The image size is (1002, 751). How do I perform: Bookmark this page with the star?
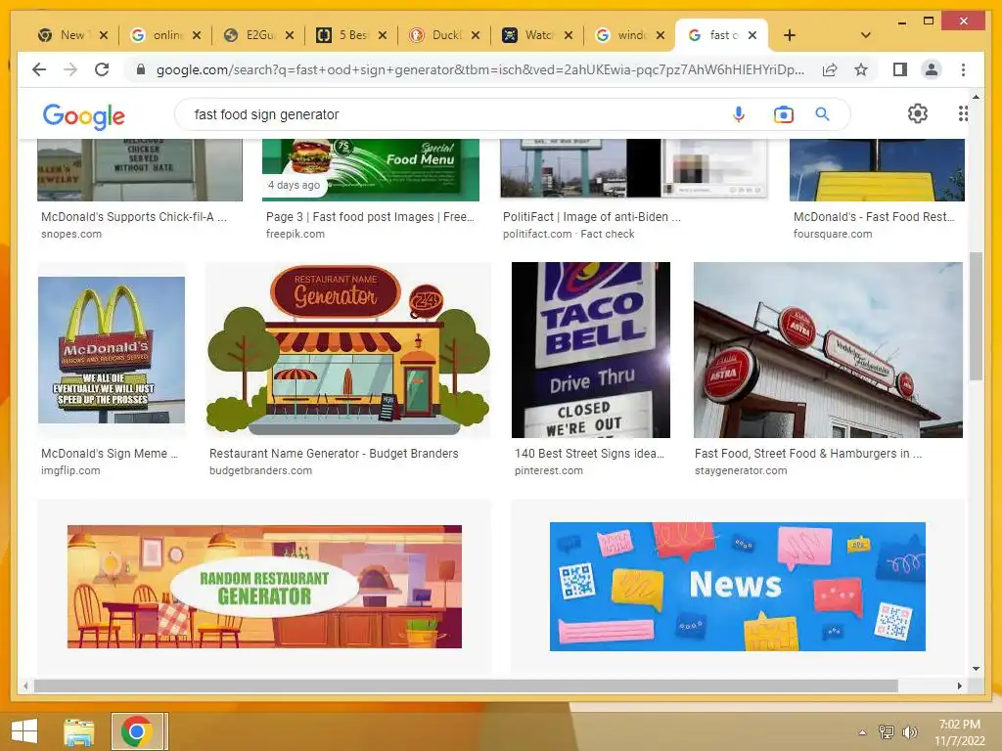pos(861,69)
